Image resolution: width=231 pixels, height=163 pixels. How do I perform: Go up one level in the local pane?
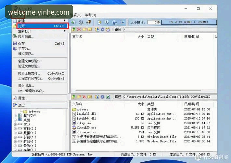pyautogui.click(x=74, y=97)
